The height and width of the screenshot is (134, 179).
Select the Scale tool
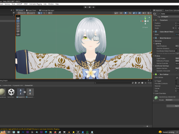18,26
